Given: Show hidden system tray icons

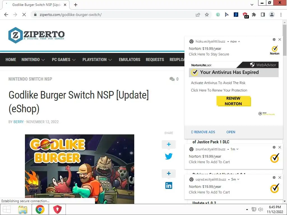Looking at the screenshot, I should (247, 209).
